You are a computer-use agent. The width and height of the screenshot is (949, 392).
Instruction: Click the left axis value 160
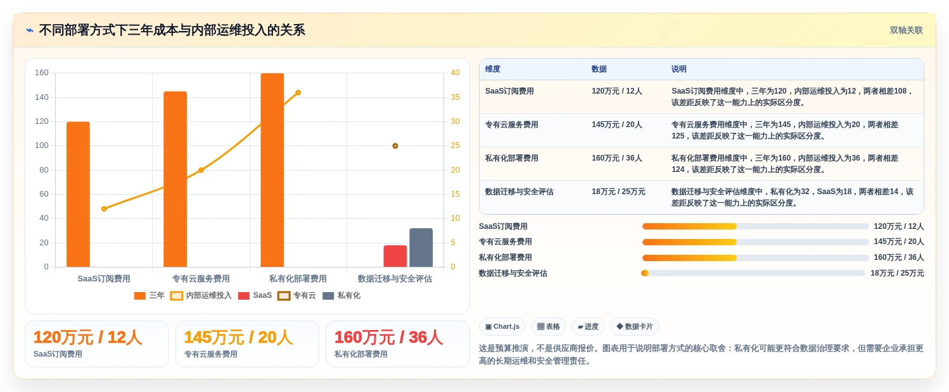point(42,73)
